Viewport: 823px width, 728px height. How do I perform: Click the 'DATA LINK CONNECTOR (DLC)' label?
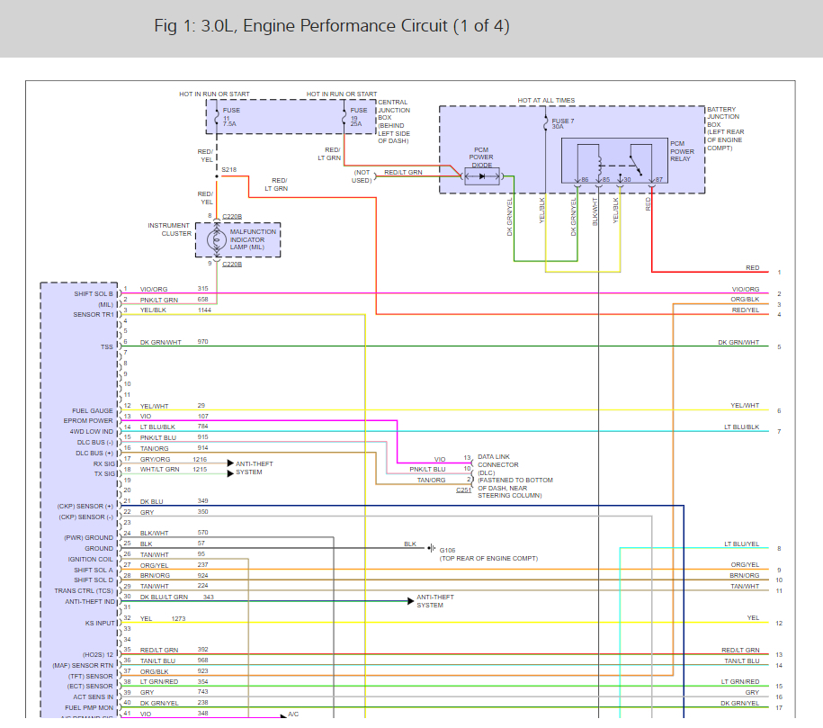(498, 465)
